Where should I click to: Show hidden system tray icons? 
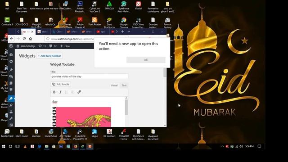pyautogui.click(x=222, y=146)
